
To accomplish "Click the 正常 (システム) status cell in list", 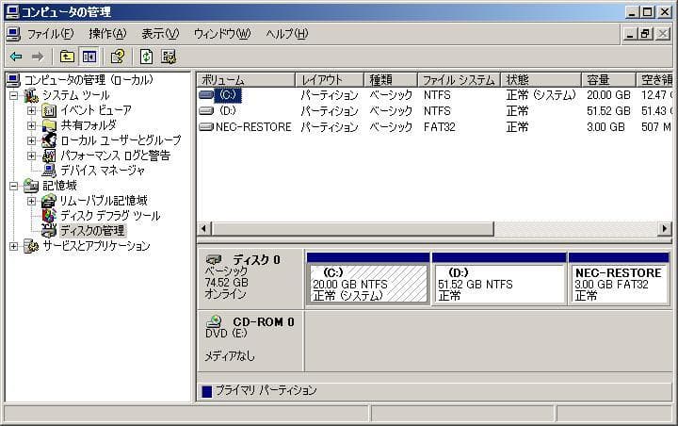I will [x=541, y=94].
